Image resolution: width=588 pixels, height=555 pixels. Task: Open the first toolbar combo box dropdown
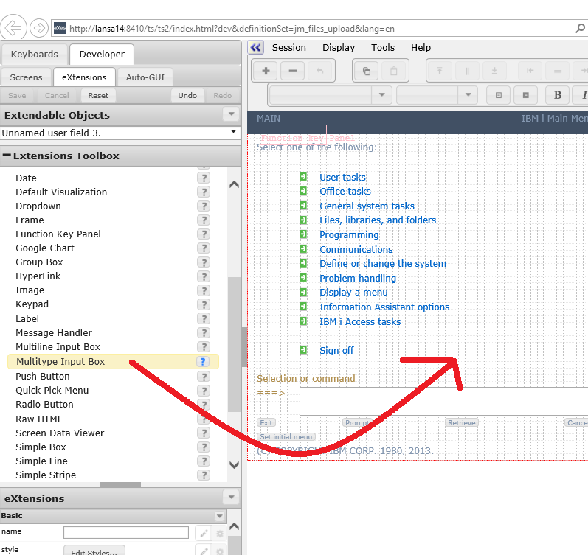pyautogui.click(x=381, y=95)
